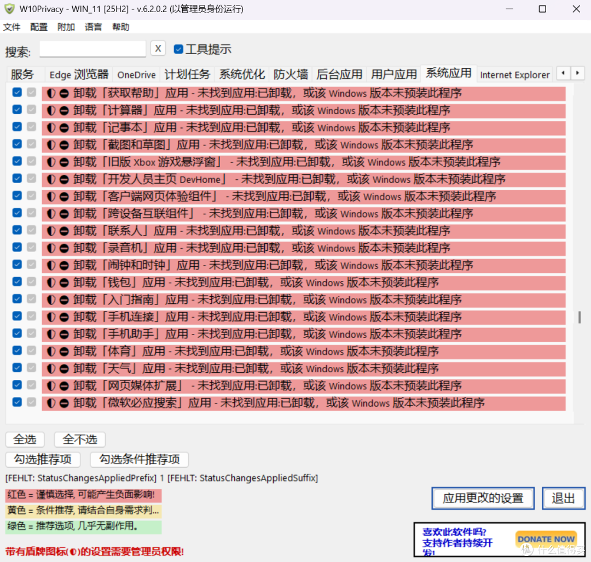591x562 pixels.
Task: Click shield icon on 记事本 row
Action: point(51,127)
